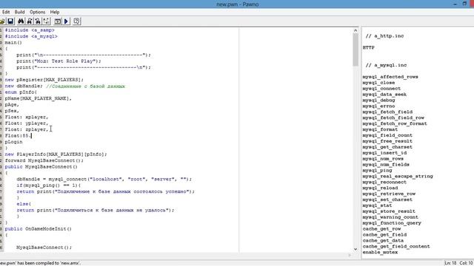Place cursor on 'print("Мод: Test Role Play");' line
The image size is (474, 266).
pos(59,61)
